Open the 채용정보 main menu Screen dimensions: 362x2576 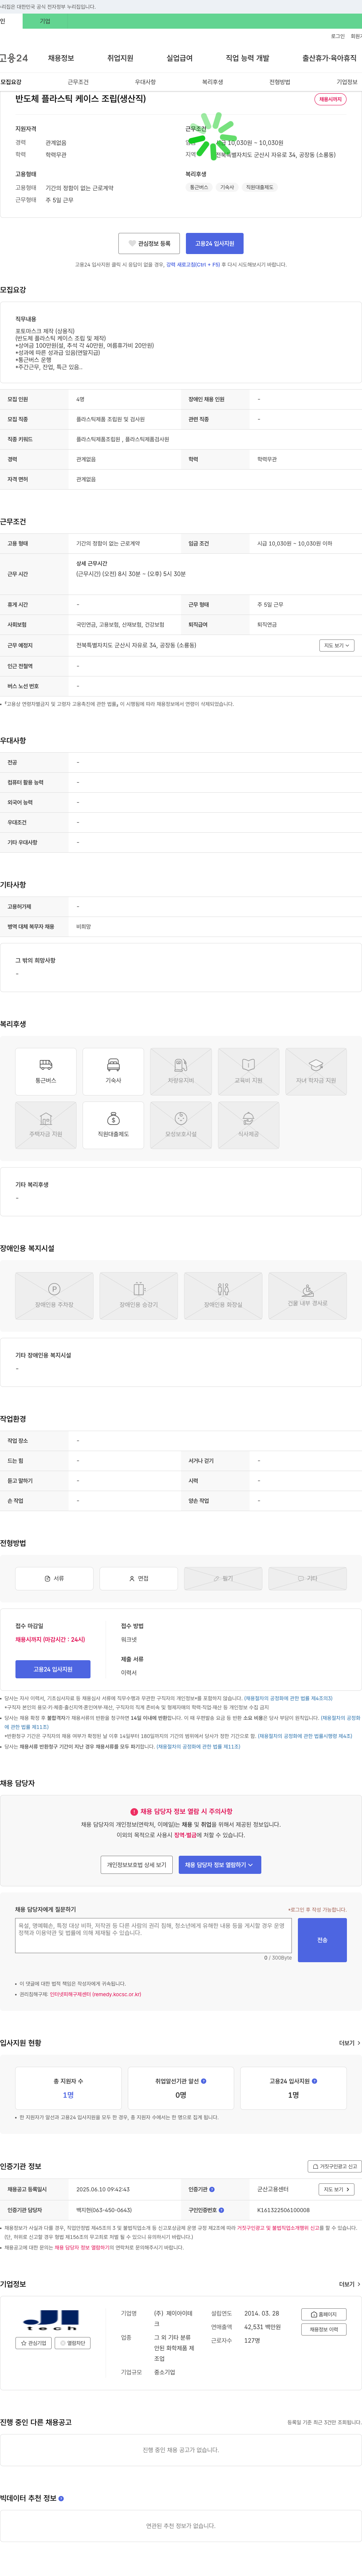point(61,58)
